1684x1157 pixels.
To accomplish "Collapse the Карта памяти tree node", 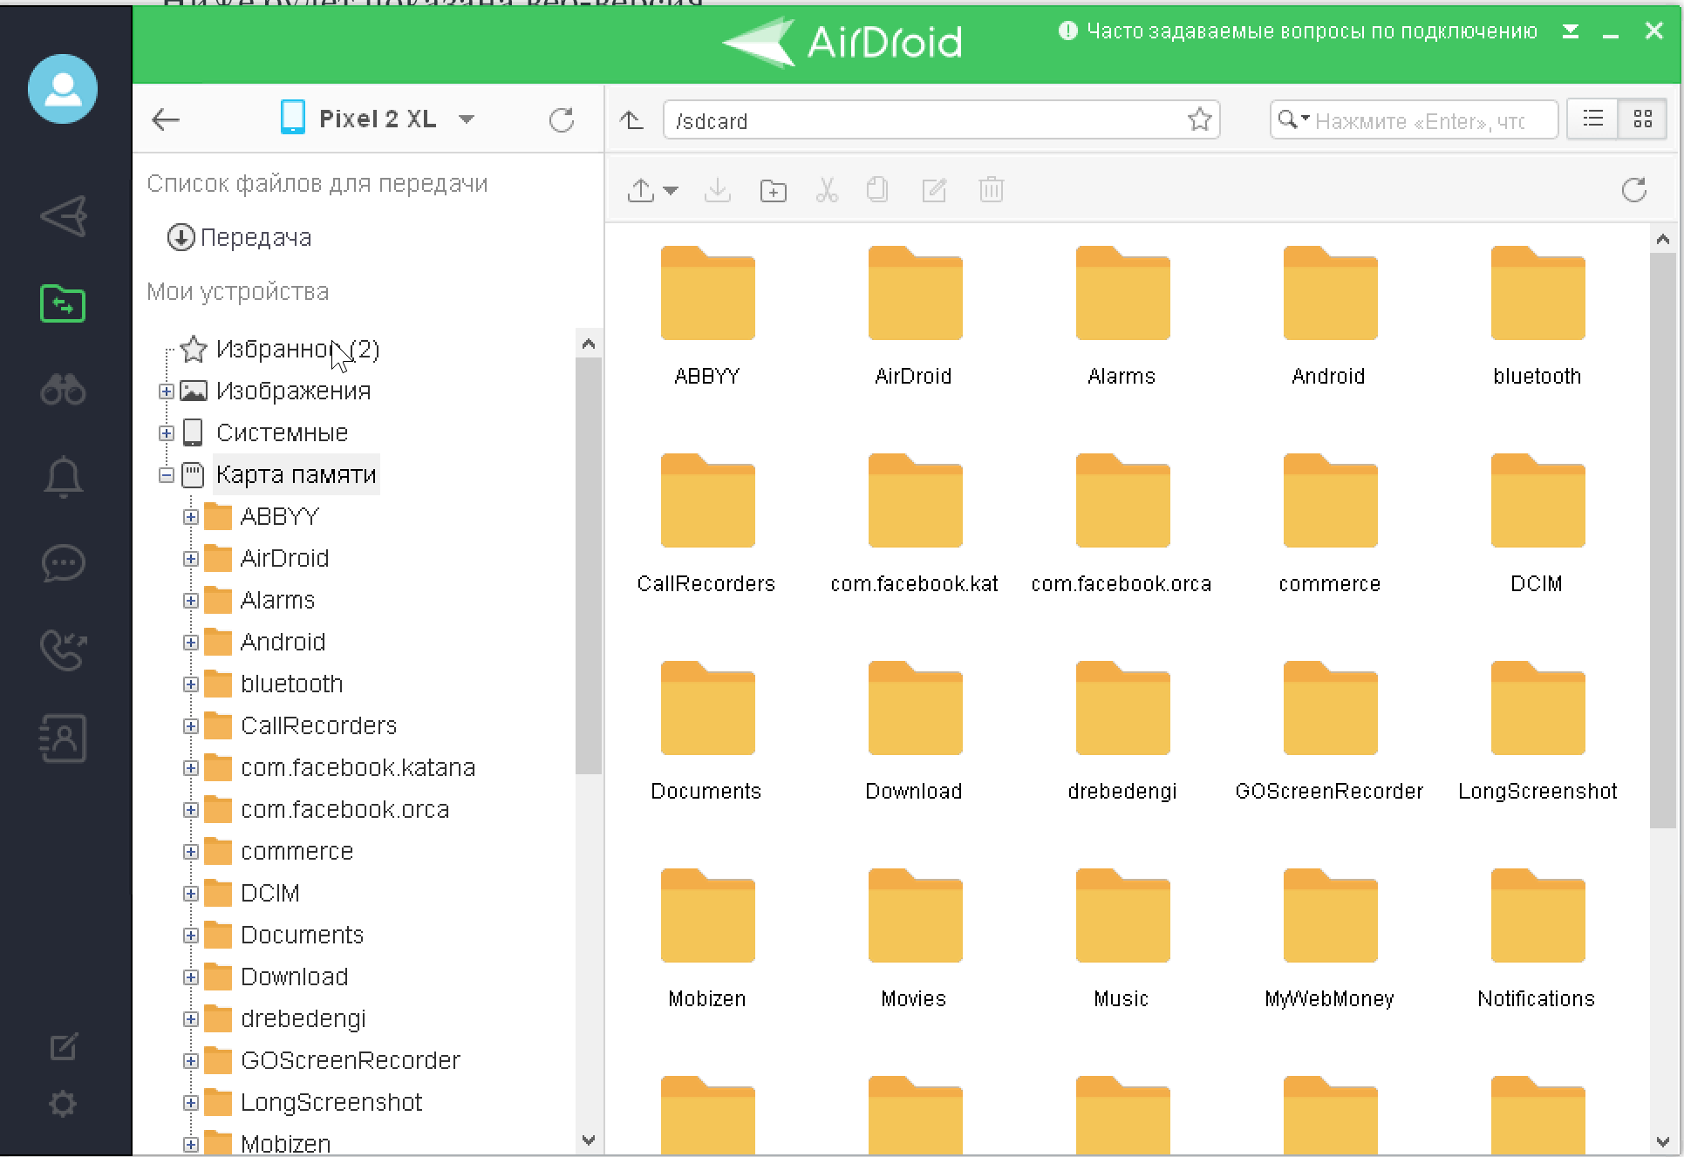I will (x=167, y=475).
